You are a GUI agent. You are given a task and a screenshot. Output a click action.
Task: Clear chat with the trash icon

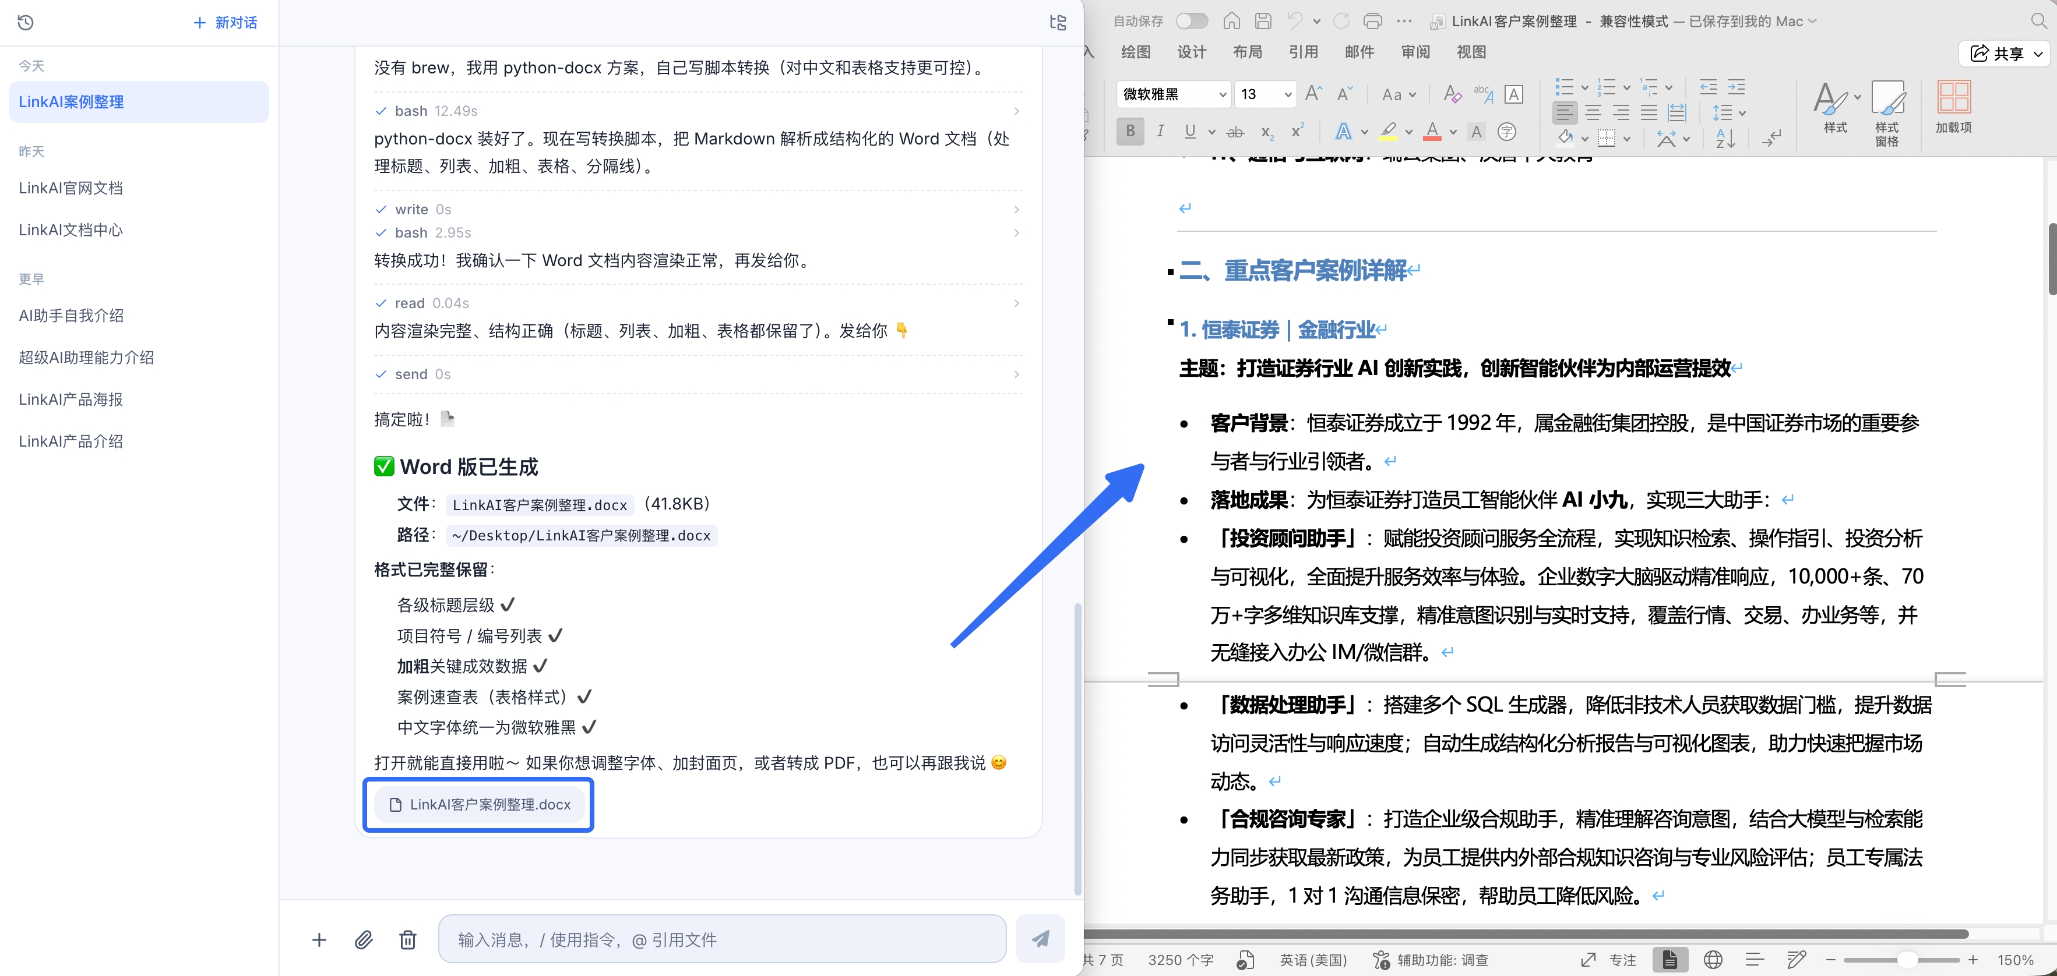(x=408, y=940)
